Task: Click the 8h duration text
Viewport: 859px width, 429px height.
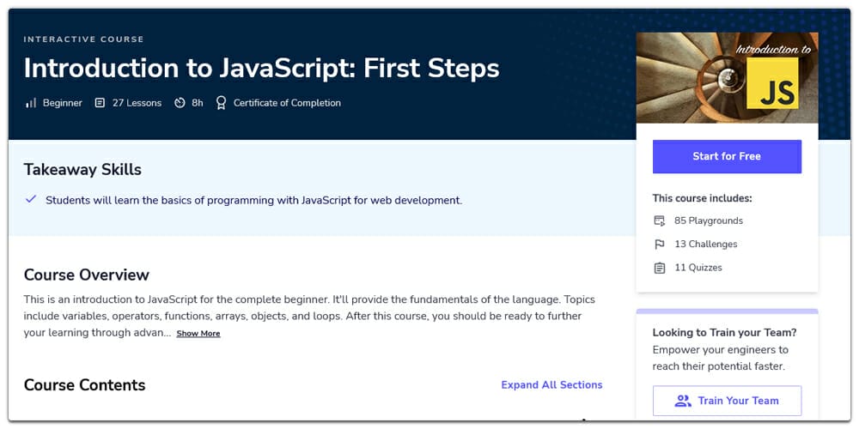Action: [198, 103]
